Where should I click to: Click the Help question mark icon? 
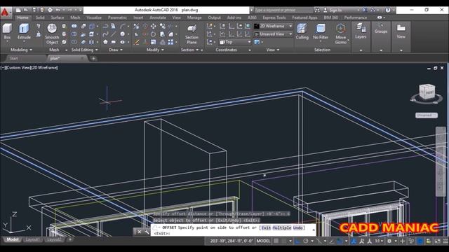388,10
